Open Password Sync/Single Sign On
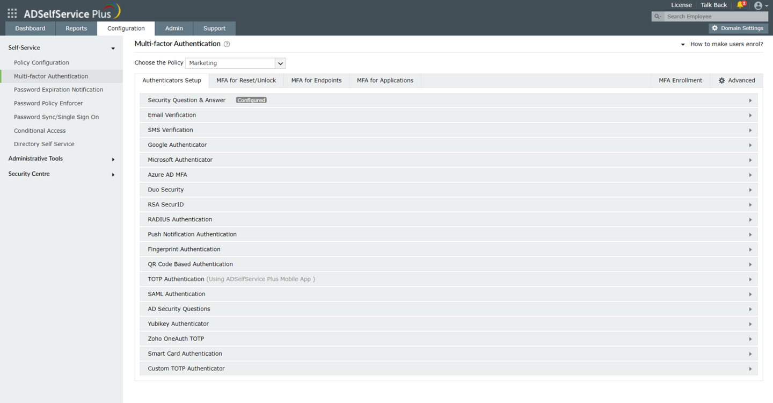Viewport: 773px width, 403px height. (56, 117)
